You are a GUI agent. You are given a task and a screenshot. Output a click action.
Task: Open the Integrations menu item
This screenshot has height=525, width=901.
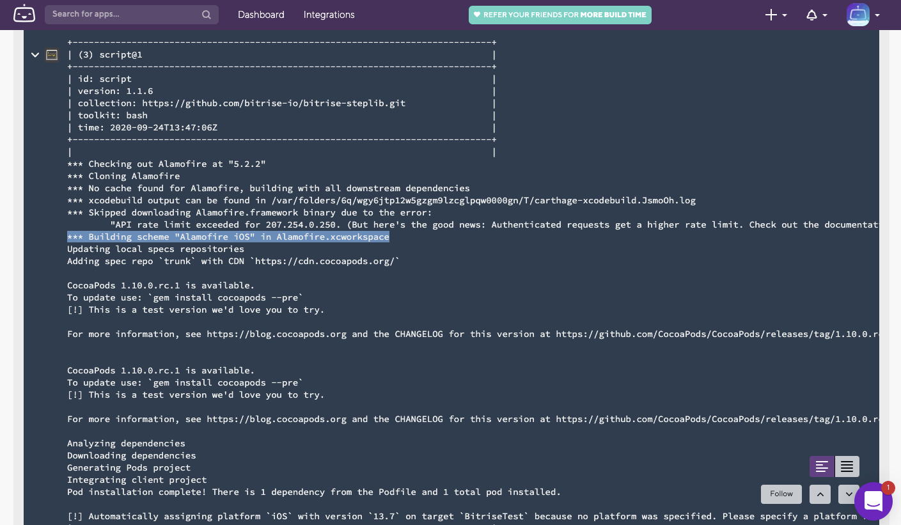(329, 15)
